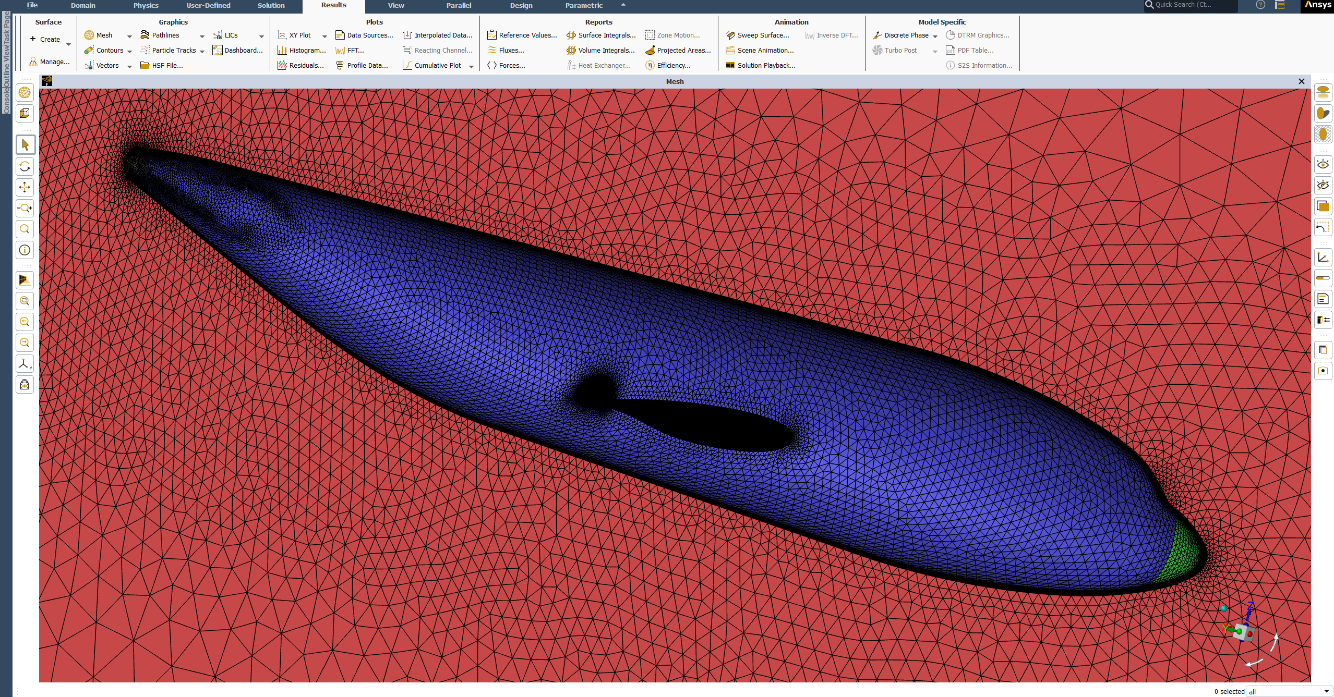This screenshot has height=697, width=1334.
Task: Click the axis orientation views tool
Action: click(25, 363)
